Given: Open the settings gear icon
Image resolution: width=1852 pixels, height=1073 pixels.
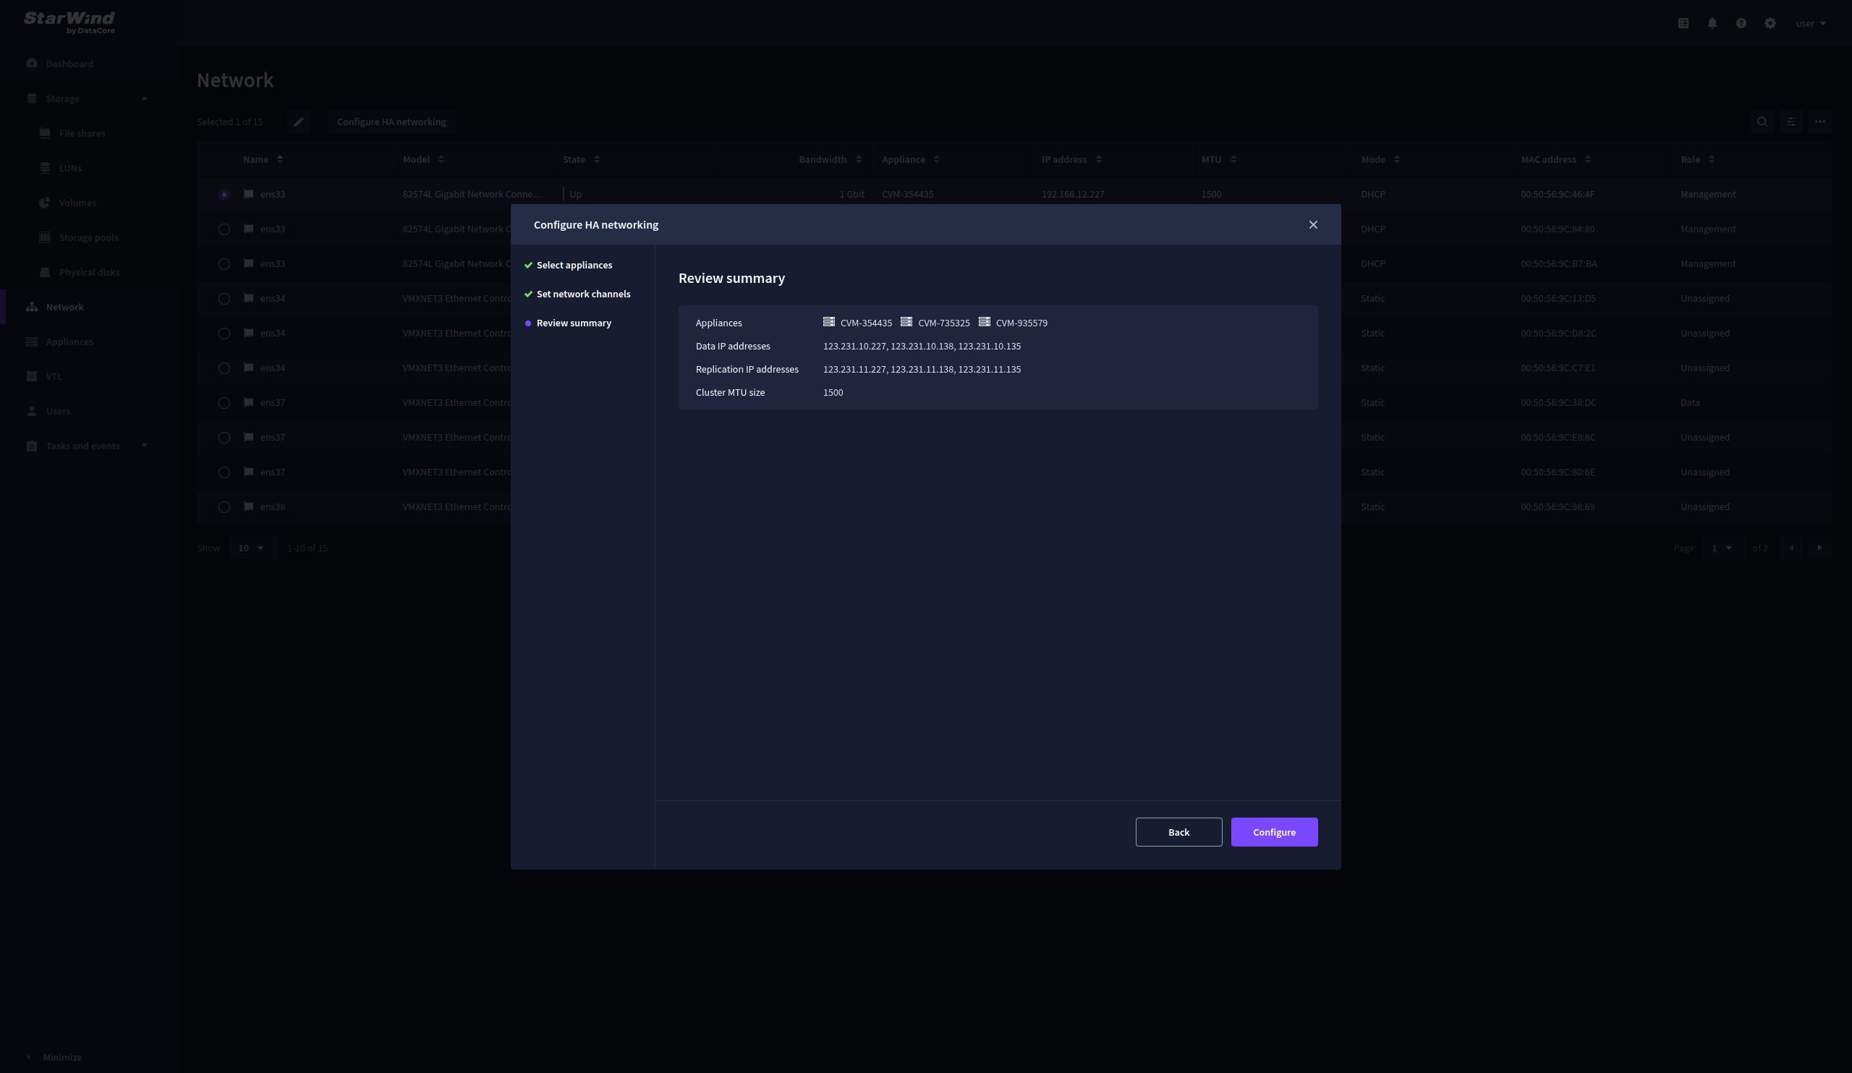Looking at the screenshot, I should [1770, 24].
